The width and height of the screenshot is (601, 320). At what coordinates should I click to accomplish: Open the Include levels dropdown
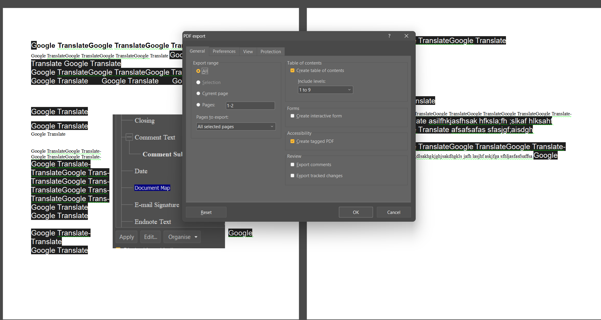pos(325,90)
